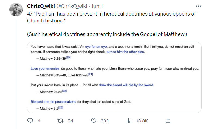Open ChrisO_wiki profile avatar picture

pyautogui.click(x=16, y=10)
